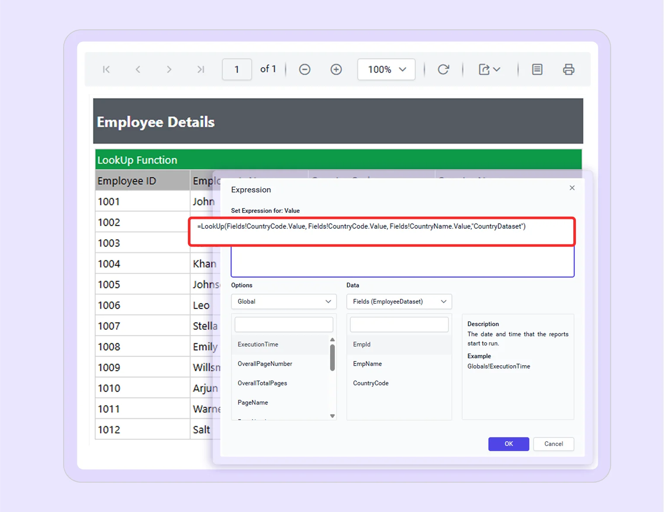Jump to the last page

pos(200,69)
